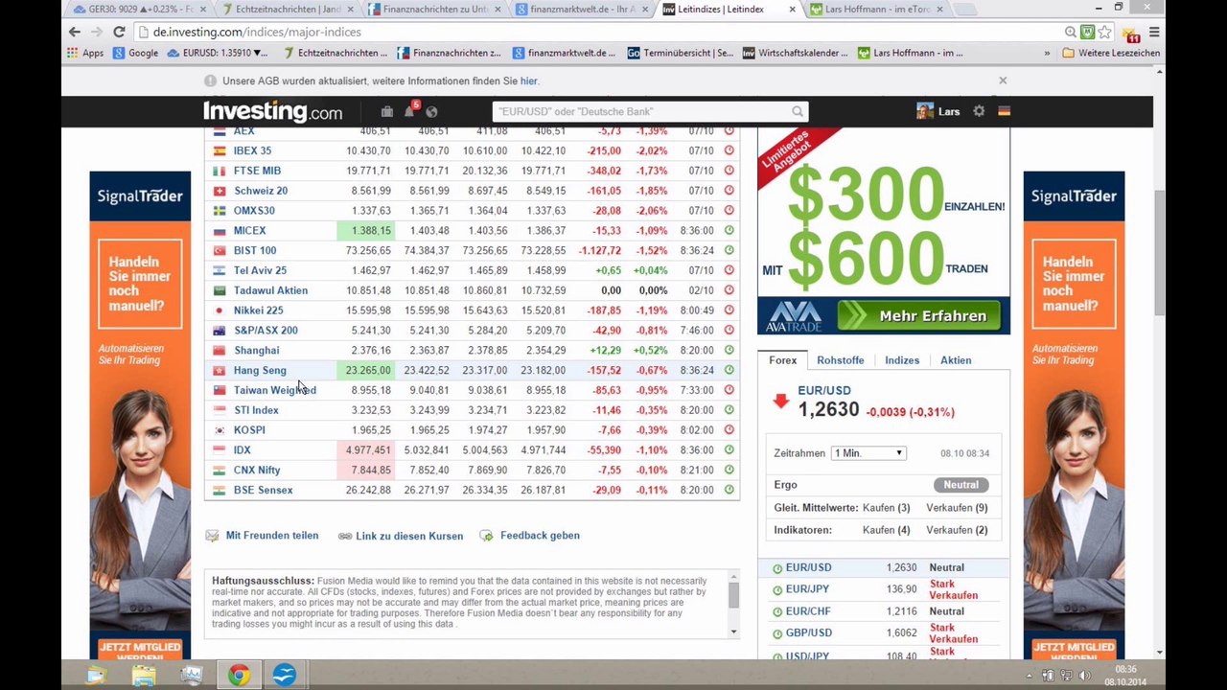Click the clock icon beside GBP/USD
This screenshot has width=1227, height=690.
tap(777, 633)
